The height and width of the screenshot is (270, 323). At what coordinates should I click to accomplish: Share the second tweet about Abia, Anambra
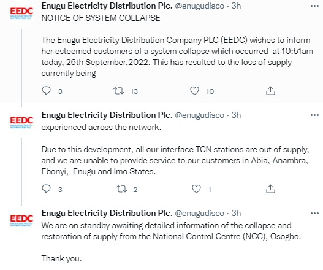point(270,189)
